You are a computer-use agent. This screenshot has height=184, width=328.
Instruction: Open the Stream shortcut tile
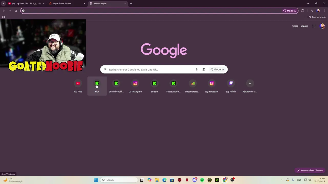pos(154,86)
